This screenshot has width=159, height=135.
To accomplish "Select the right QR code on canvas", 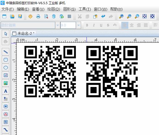I will click(112, 72).
